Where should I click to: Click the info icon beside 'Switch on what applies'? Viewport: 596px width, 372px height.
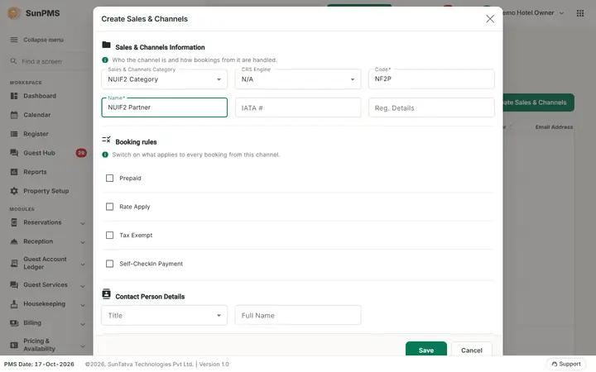tap(105, 155)
